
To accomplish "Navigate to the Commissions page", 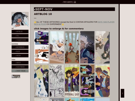I will (20, 40).
